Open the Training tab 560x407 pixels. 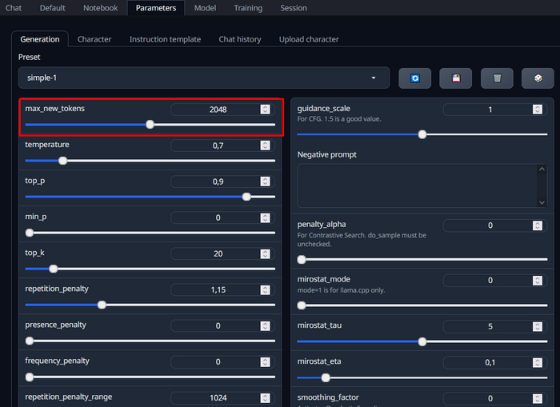tap(248, 8)
